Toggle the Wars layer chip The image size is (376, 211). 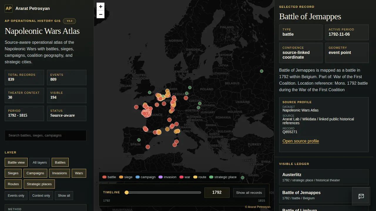pos(79,173)
